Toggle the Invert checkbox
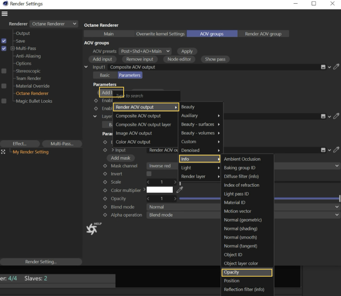 point(149,174)
